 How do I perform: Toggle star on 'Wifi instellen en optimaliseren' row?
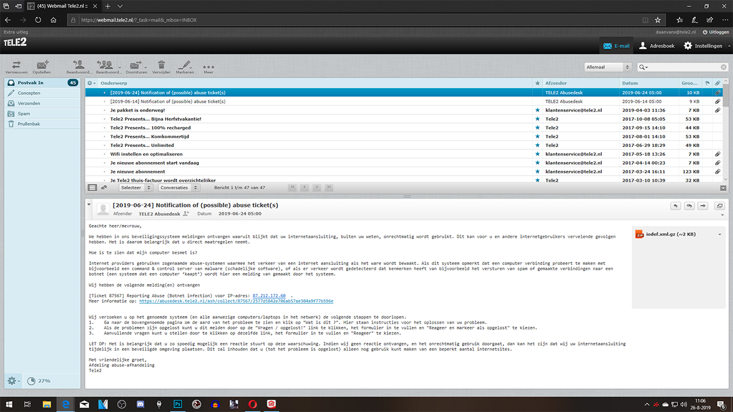pyautogui.click(x=537, y=154)
